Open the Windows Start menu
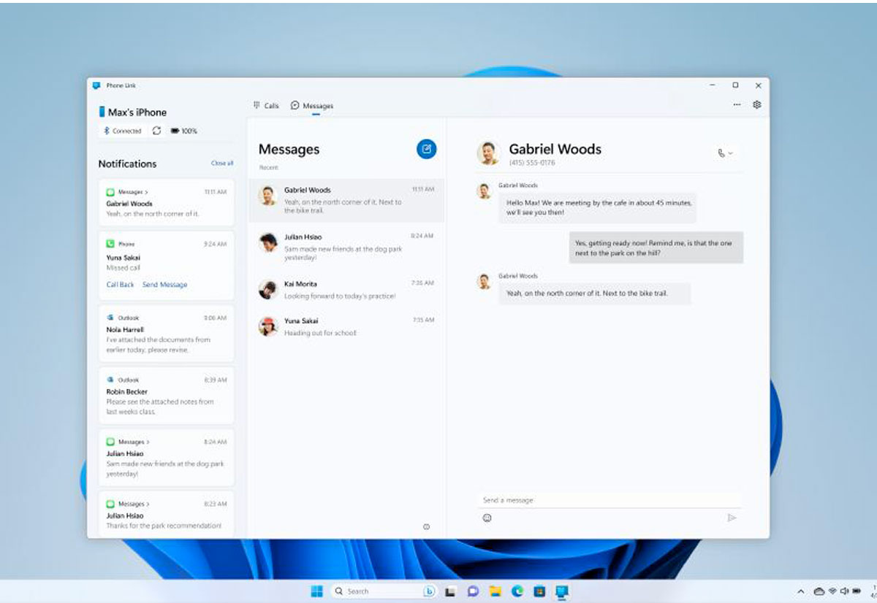The width and height of the screenshot is (877, 603). pos(316,591)
